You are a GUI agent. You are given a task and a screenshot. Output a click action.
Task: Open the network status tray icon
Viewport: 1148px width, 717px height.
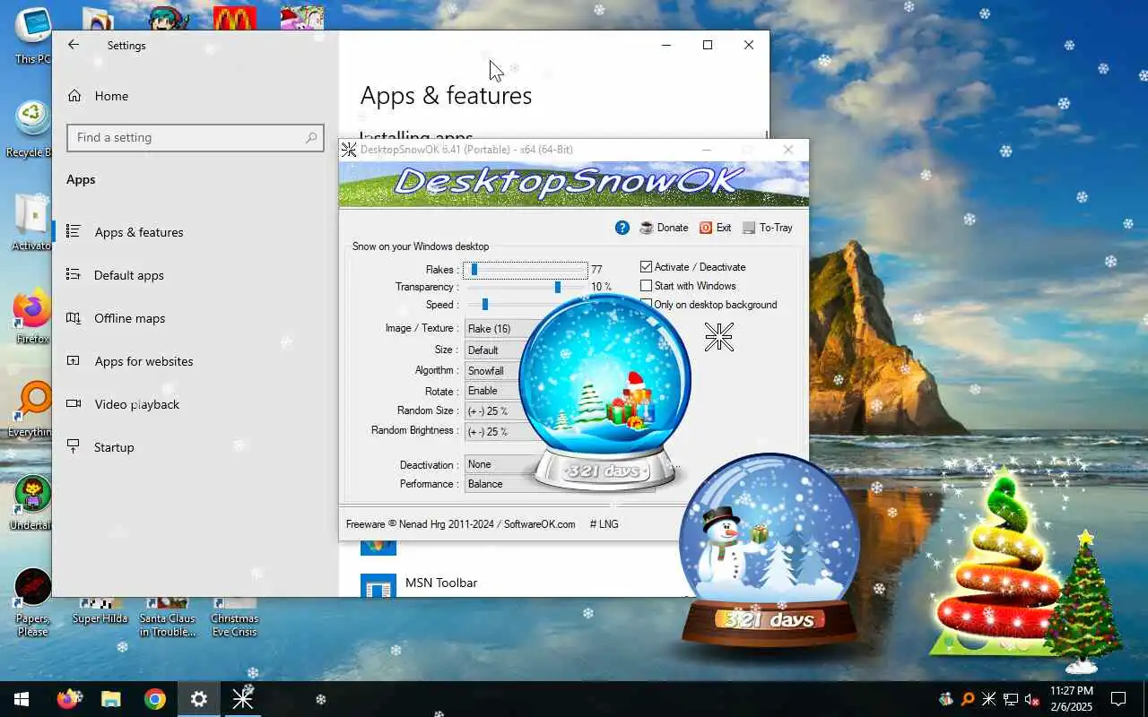tap(1011, 699)
